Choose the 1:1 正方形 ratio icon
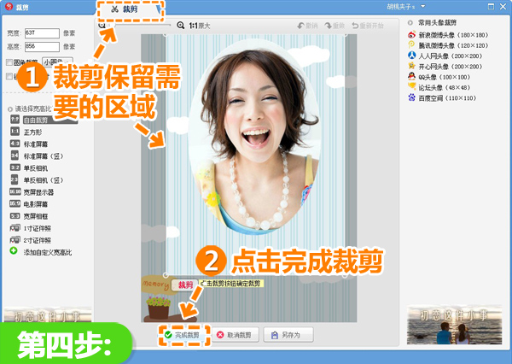Viewport: 512px width, 364px height. (15, 132)
